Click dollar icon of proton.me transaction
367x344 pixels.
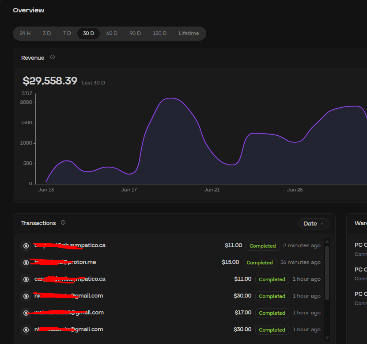(26, 263)
